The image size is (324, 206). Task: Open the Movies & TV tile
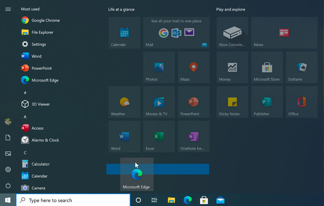coord(159,102)
